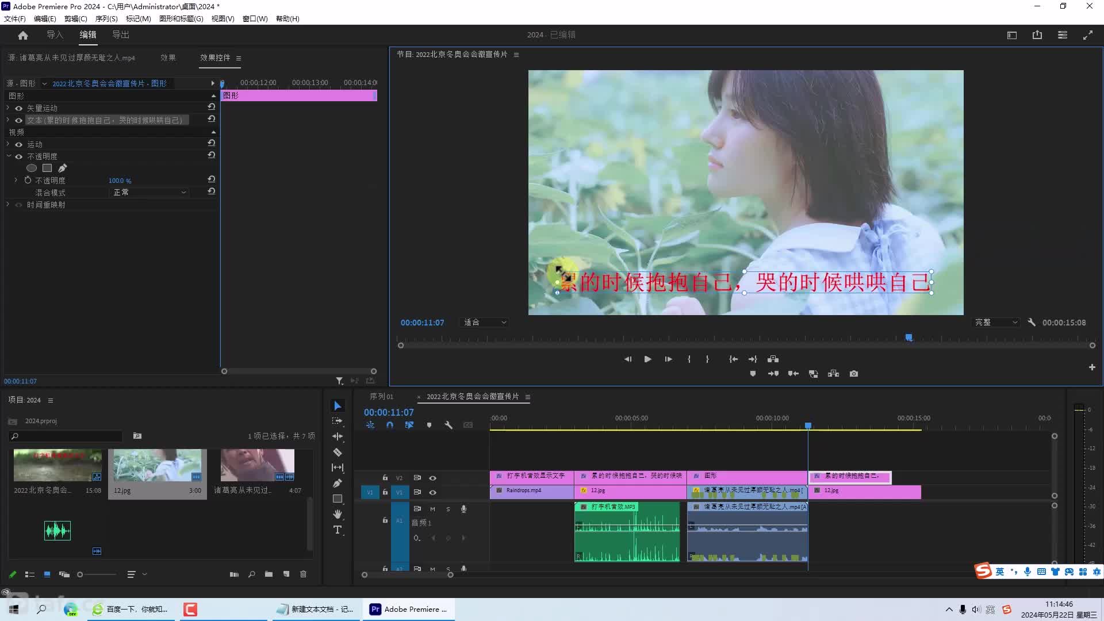This screenshot has height=621, width=1104.
Task: Select the Rectangle tool
Action: tap(338, 499)
